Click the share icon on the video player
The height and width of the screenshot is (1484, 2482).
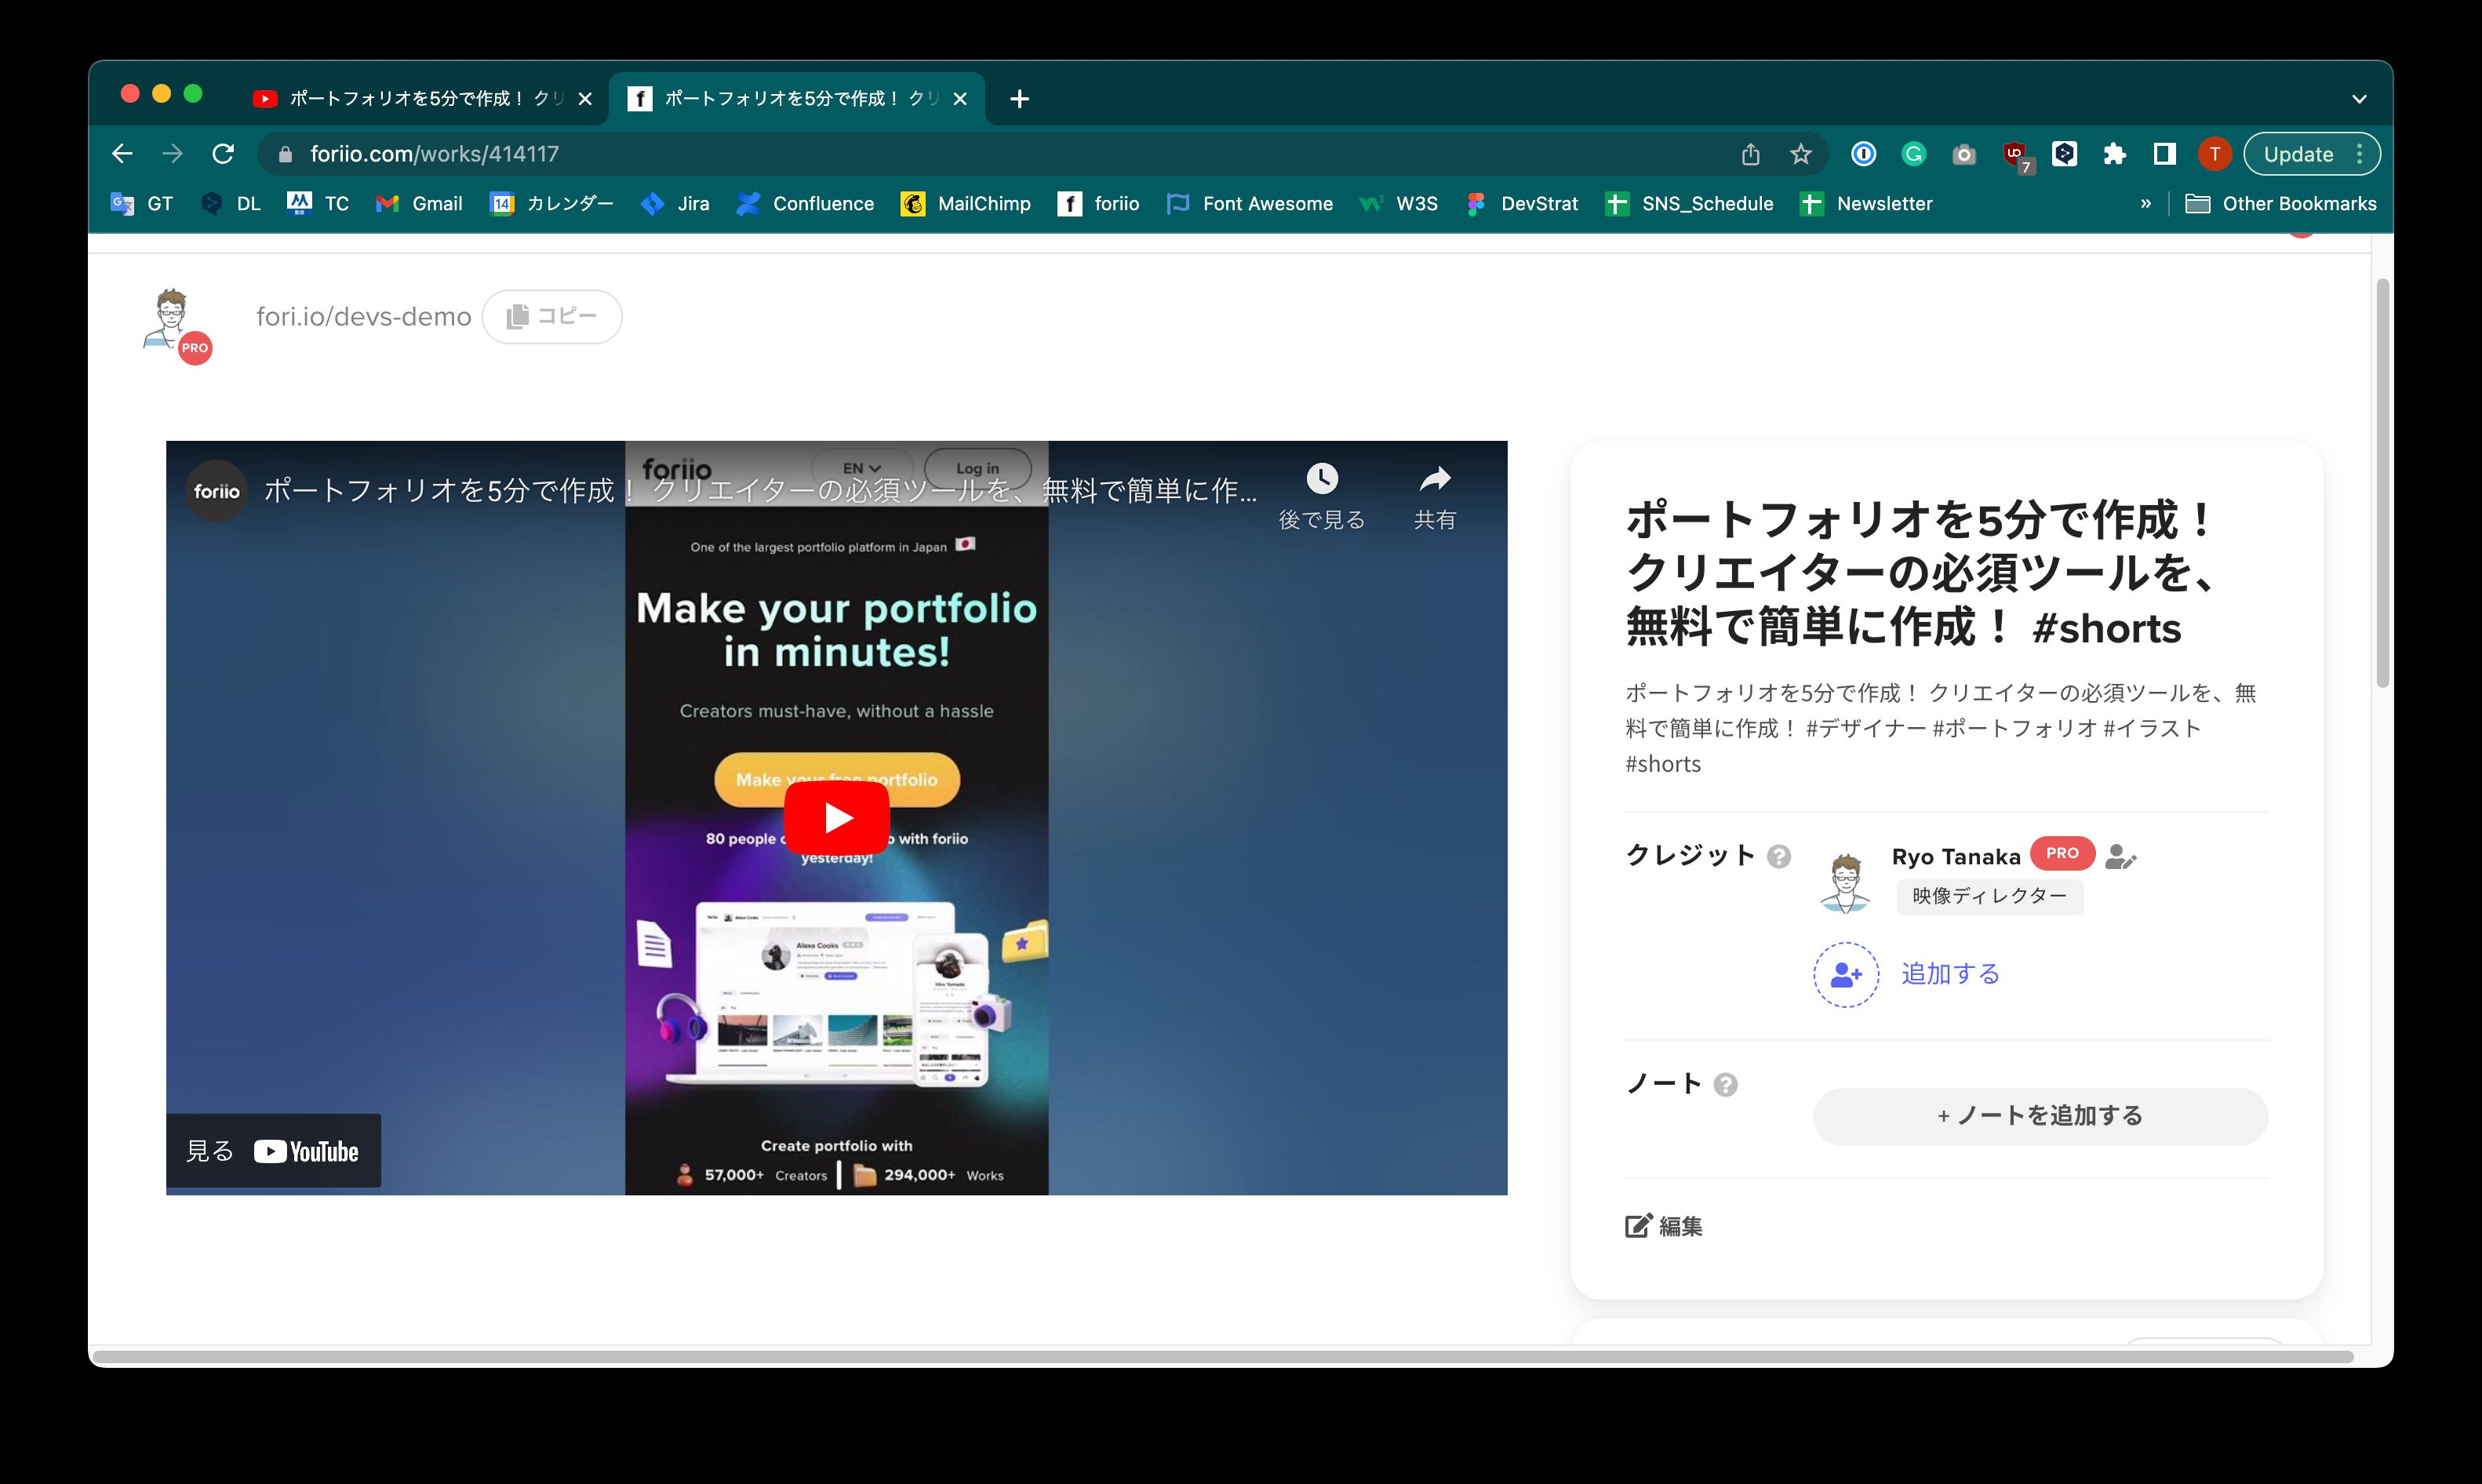point(1436,479)
